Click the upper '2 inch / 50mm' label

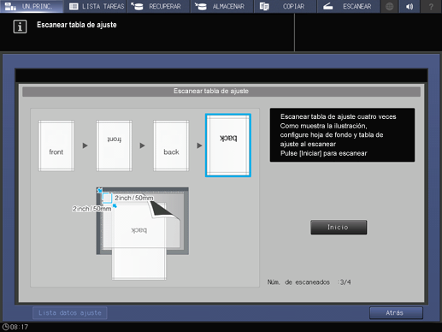(x=134, y=198)
